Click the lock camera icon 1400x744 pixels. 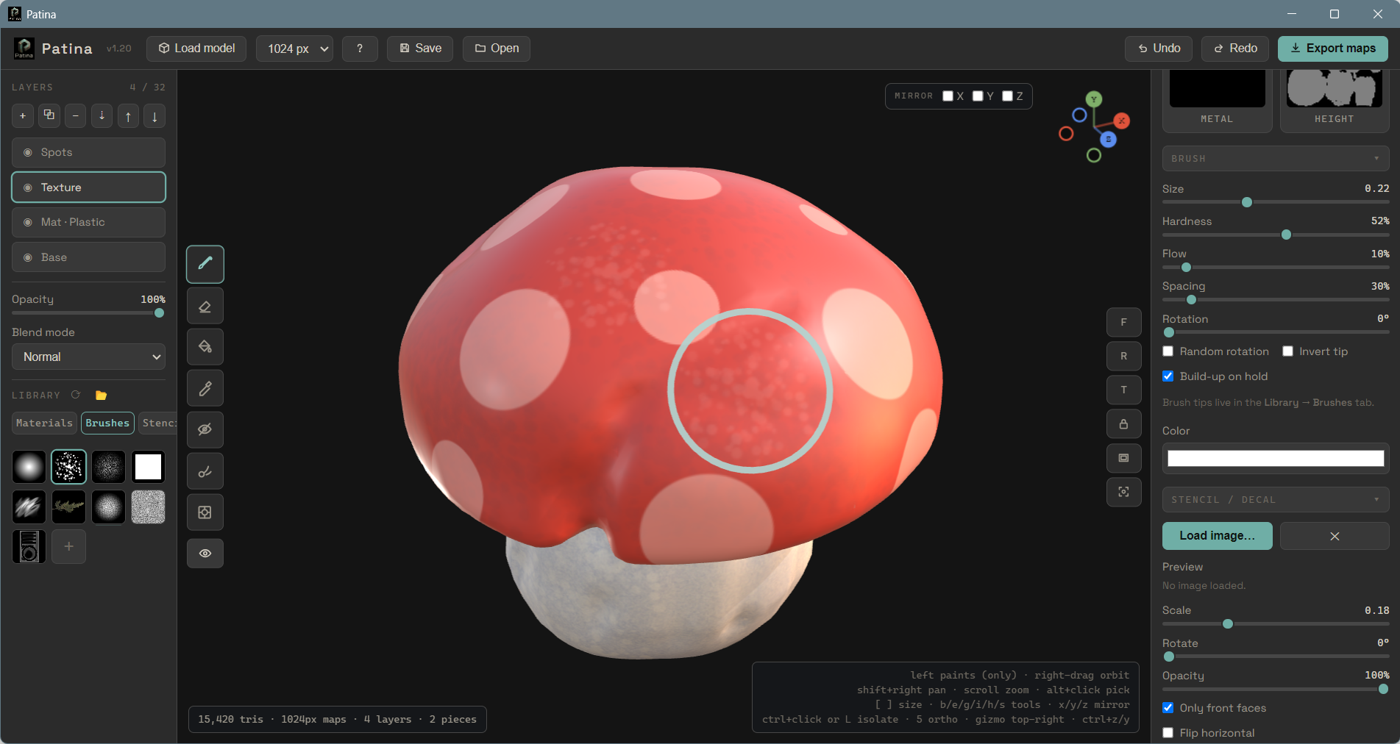pos(1123,423)
